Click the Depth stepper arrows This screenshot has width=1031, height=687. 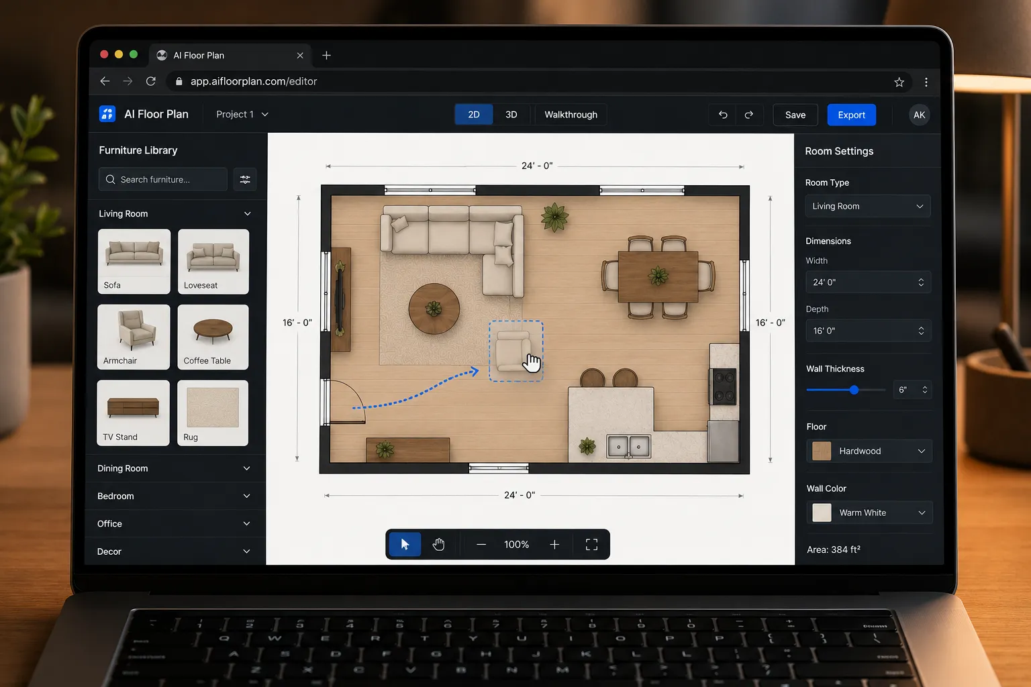pos(921,331)
